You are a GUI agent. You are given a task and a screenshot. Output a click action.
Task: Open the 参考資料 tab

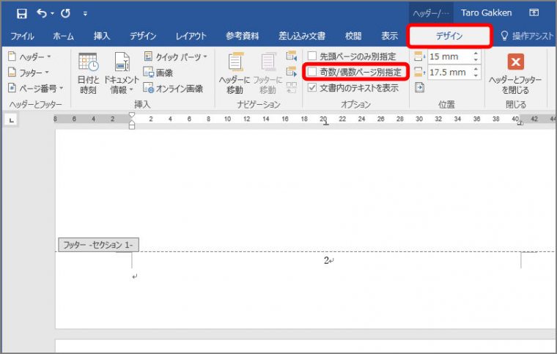tap(243, 36)
